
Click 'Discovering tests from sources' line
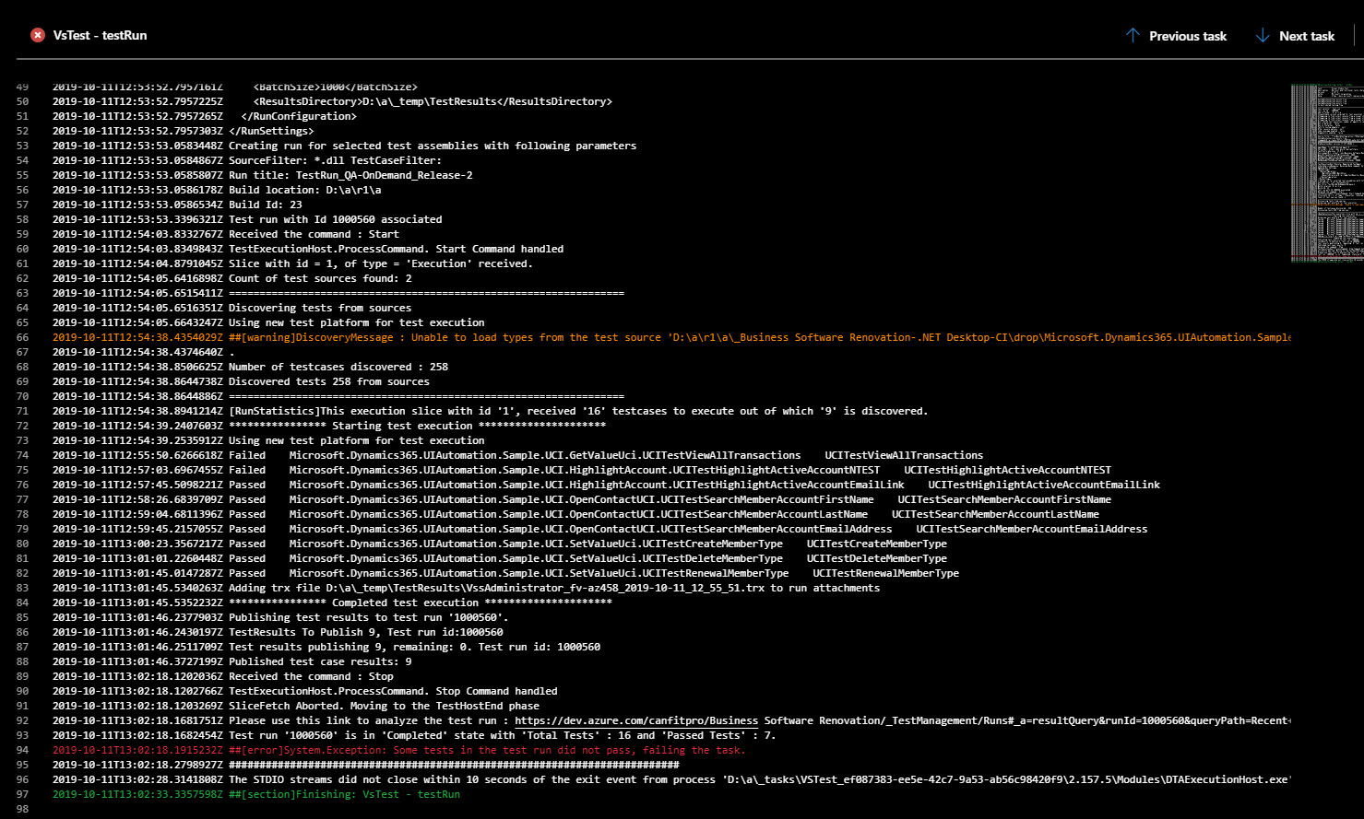[231, 308]
